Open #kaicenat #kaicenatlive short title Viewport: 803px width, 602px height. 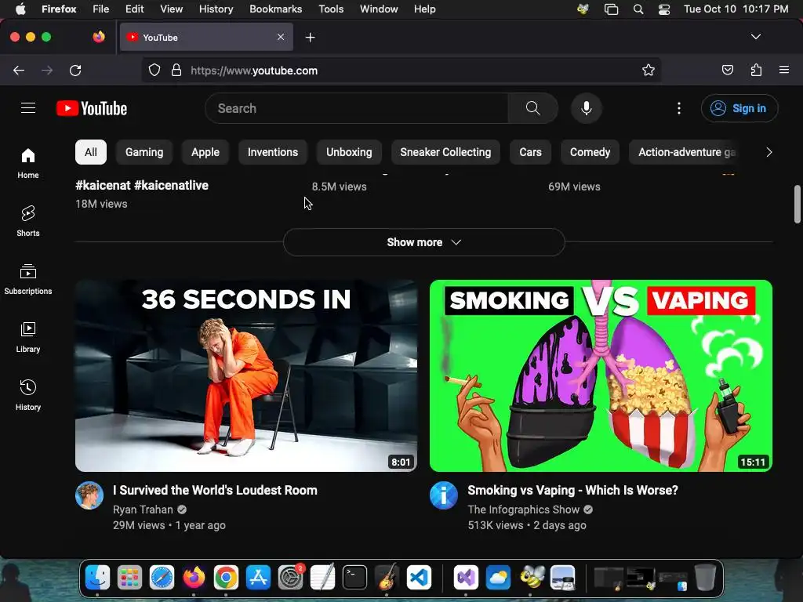coord(142,185)
